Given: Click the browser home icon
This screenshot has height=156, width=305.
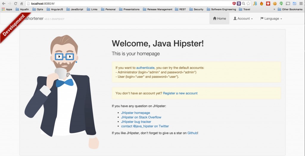Looking at the screenshot, I should click(x=21, y=4).
